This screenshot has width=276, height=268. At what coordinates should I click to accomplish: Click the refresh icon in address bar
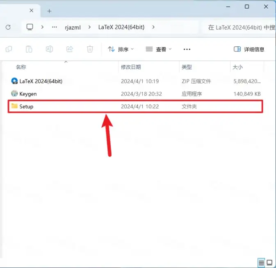click(8, 27)
